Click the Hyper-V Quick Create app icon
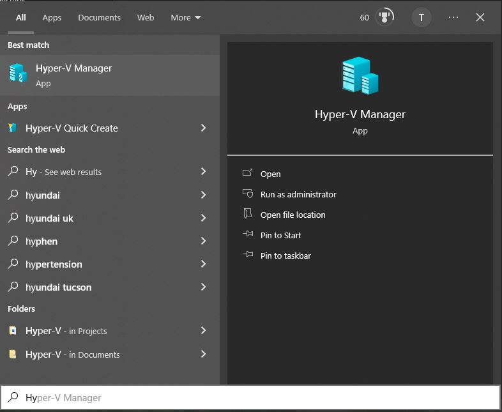The image size is (502, 412). (x=13, y=128)
